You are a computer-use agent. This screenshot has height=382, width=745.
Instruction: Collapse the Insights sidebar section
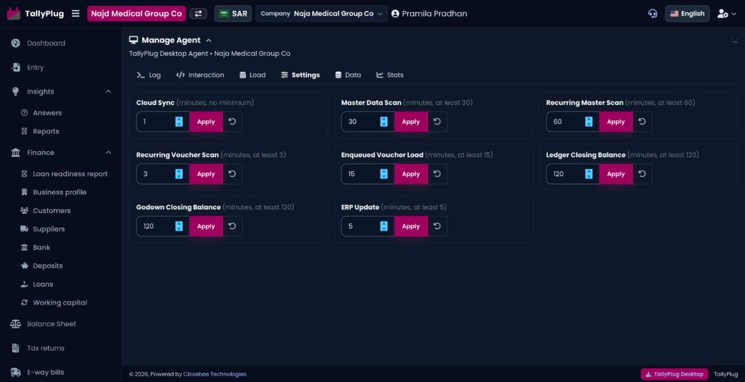108,91
